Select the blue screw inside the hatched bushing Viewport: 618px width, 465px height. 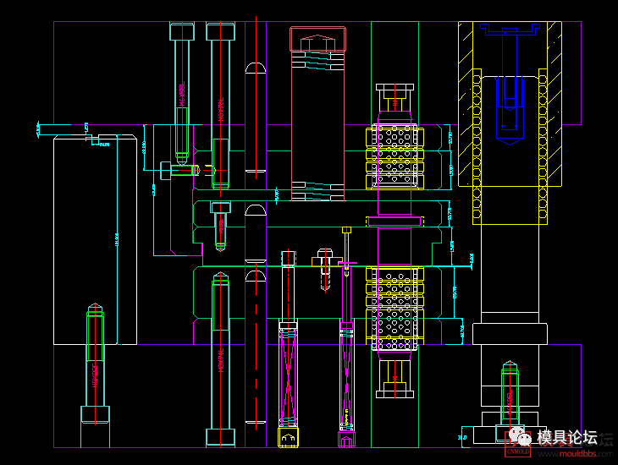510,85
